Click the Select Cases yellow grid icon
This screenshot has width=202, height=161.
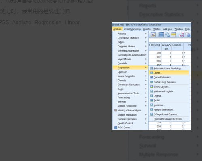point(174,35)
